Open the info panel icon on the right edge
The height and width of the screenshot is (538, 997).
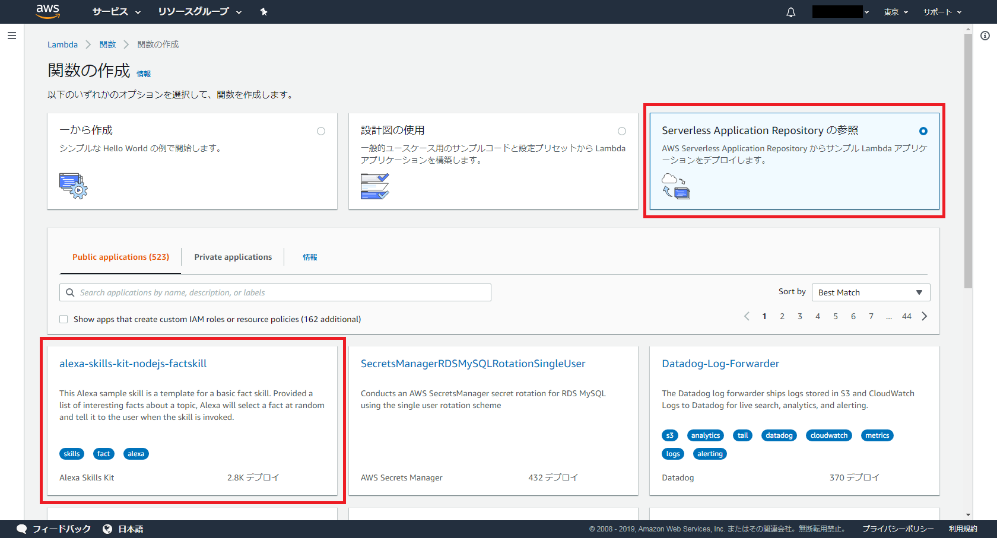[985, 36]
